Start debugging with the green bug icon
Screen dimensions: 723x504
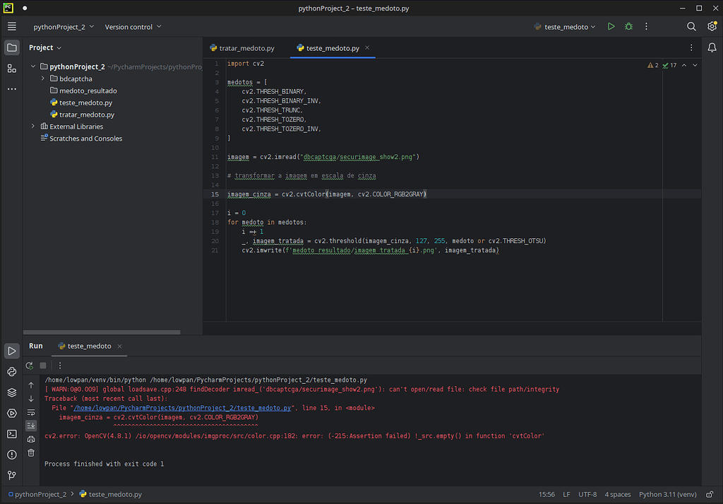pos(628,27)
